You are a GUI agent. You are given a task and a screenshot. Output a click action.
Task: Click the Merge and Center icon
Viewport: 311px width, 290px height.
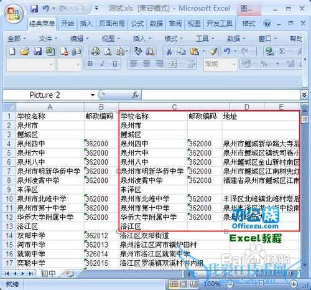click(x=172, y=64)
